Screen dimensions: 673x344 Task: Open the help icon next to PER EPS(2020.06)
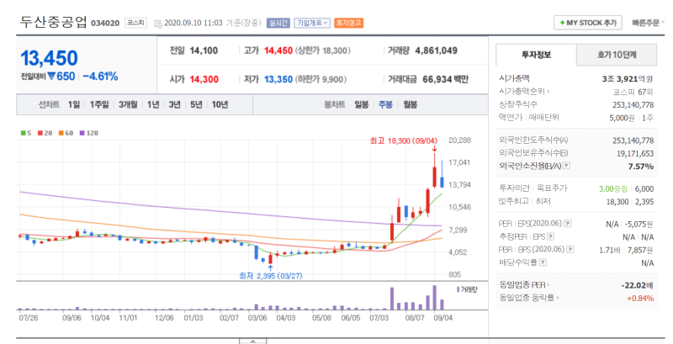click(568, 224)
